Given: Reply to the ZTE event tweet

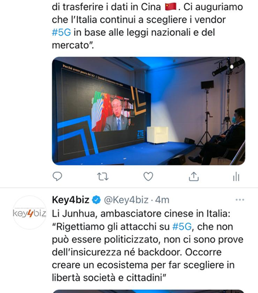Looking at the screenshot, I should pos(57,176).
